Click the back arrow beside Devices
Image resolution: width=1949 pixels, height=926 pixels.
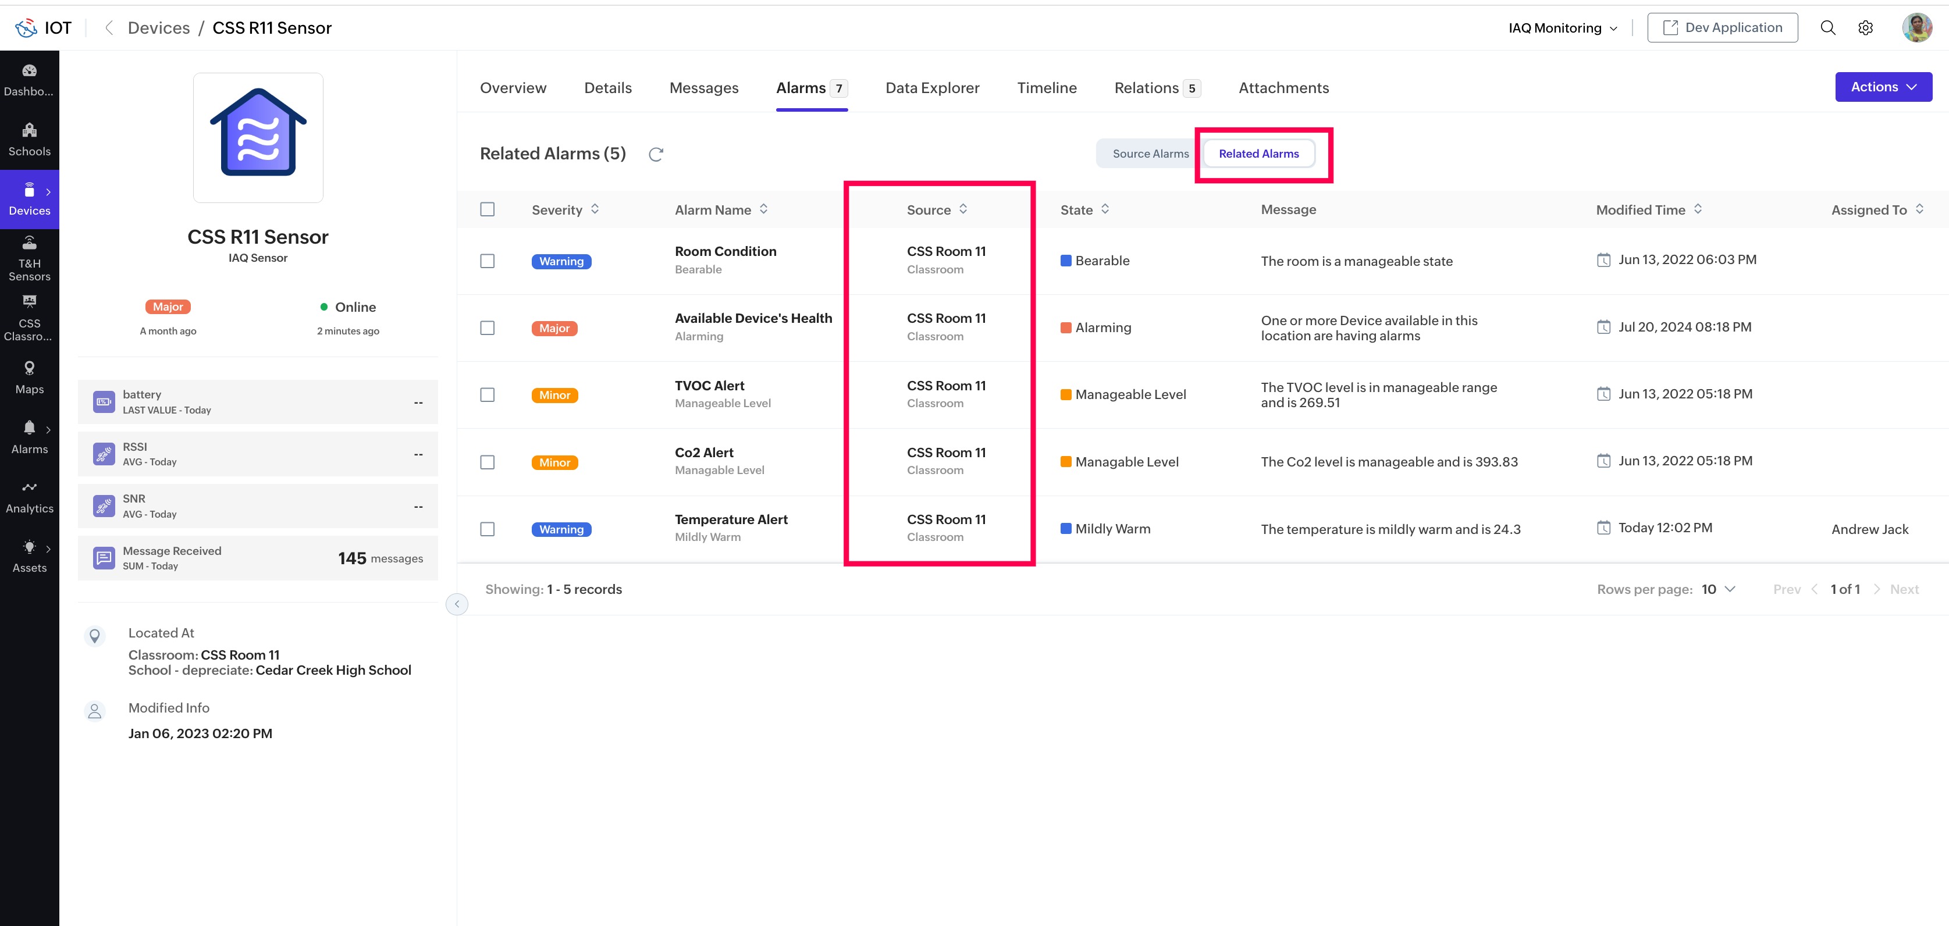pos(110,28)
